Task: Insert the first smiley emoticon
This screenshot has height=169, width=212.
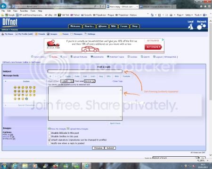Action: 15,87
